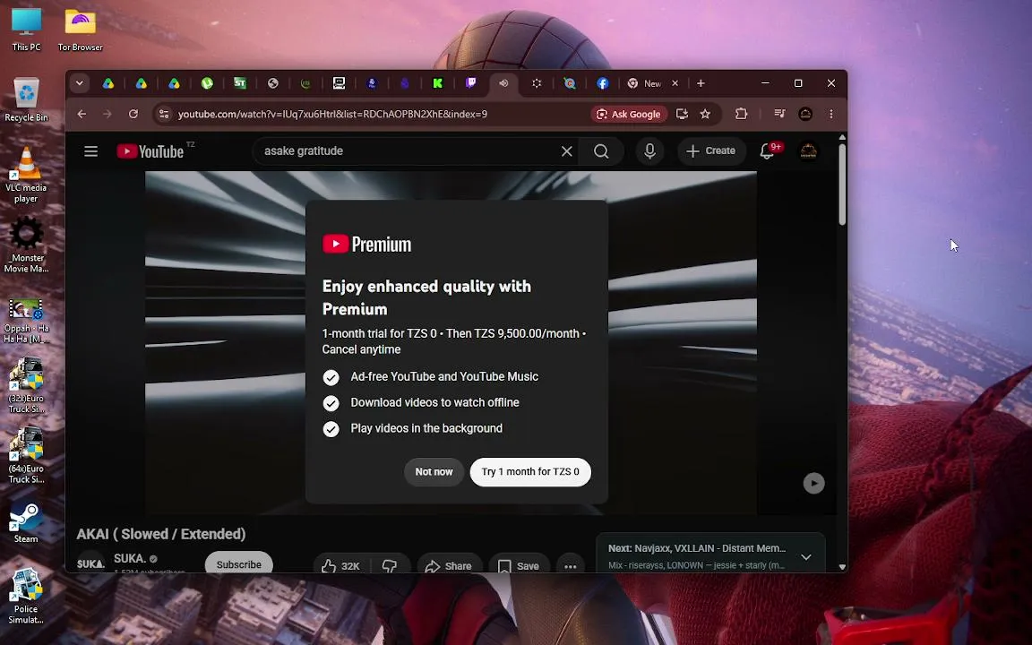Click the scrollbar down arrow
Viewport: 1032px width, 645px height.
(x=842, y=567)
